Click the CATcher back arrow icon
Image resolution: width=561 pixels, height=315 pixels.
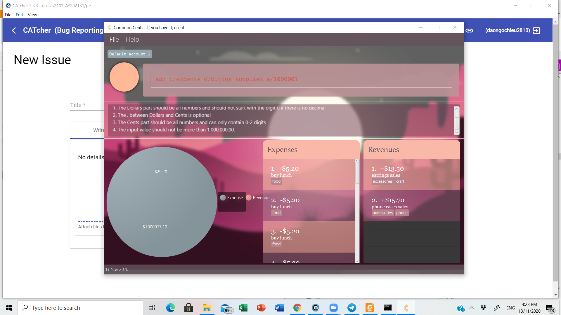point(14,30)
